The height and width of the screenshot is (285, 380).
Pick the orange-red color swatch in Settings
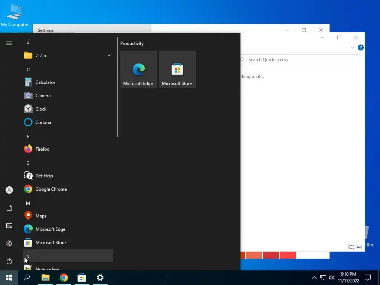243,255
